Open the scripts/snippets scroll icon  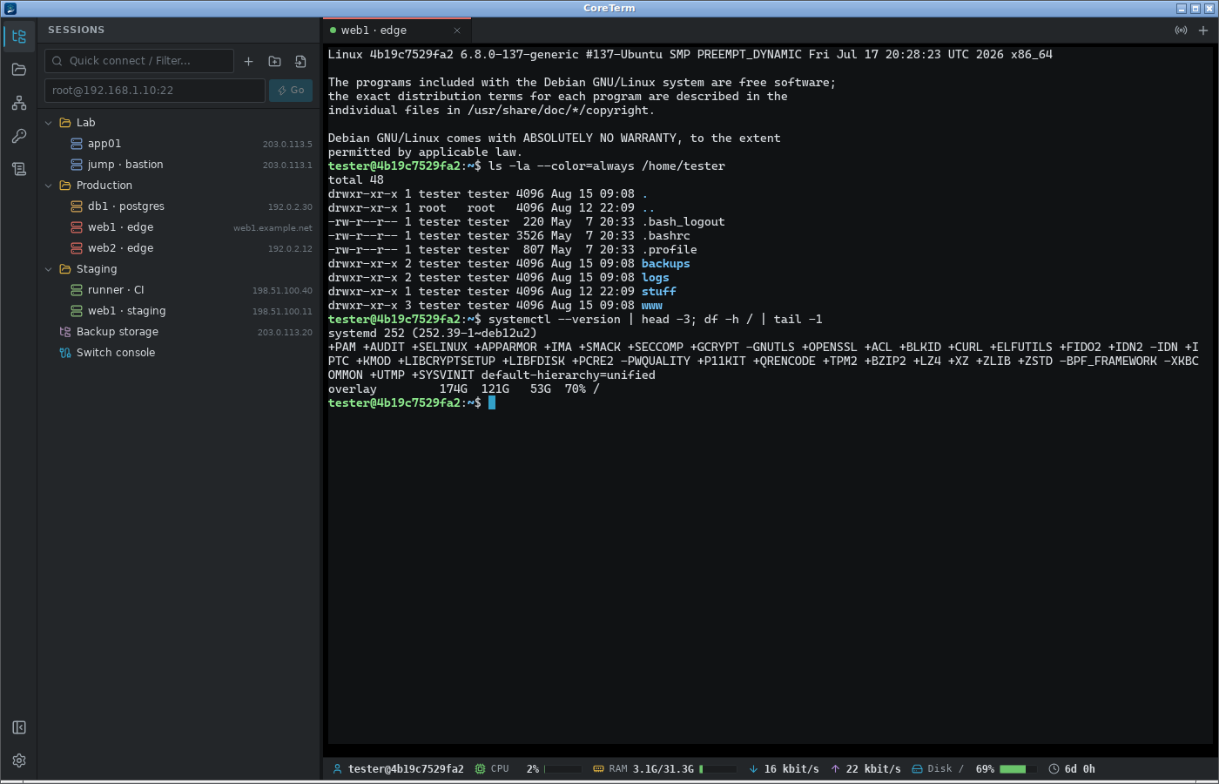[x=19, y=169]
